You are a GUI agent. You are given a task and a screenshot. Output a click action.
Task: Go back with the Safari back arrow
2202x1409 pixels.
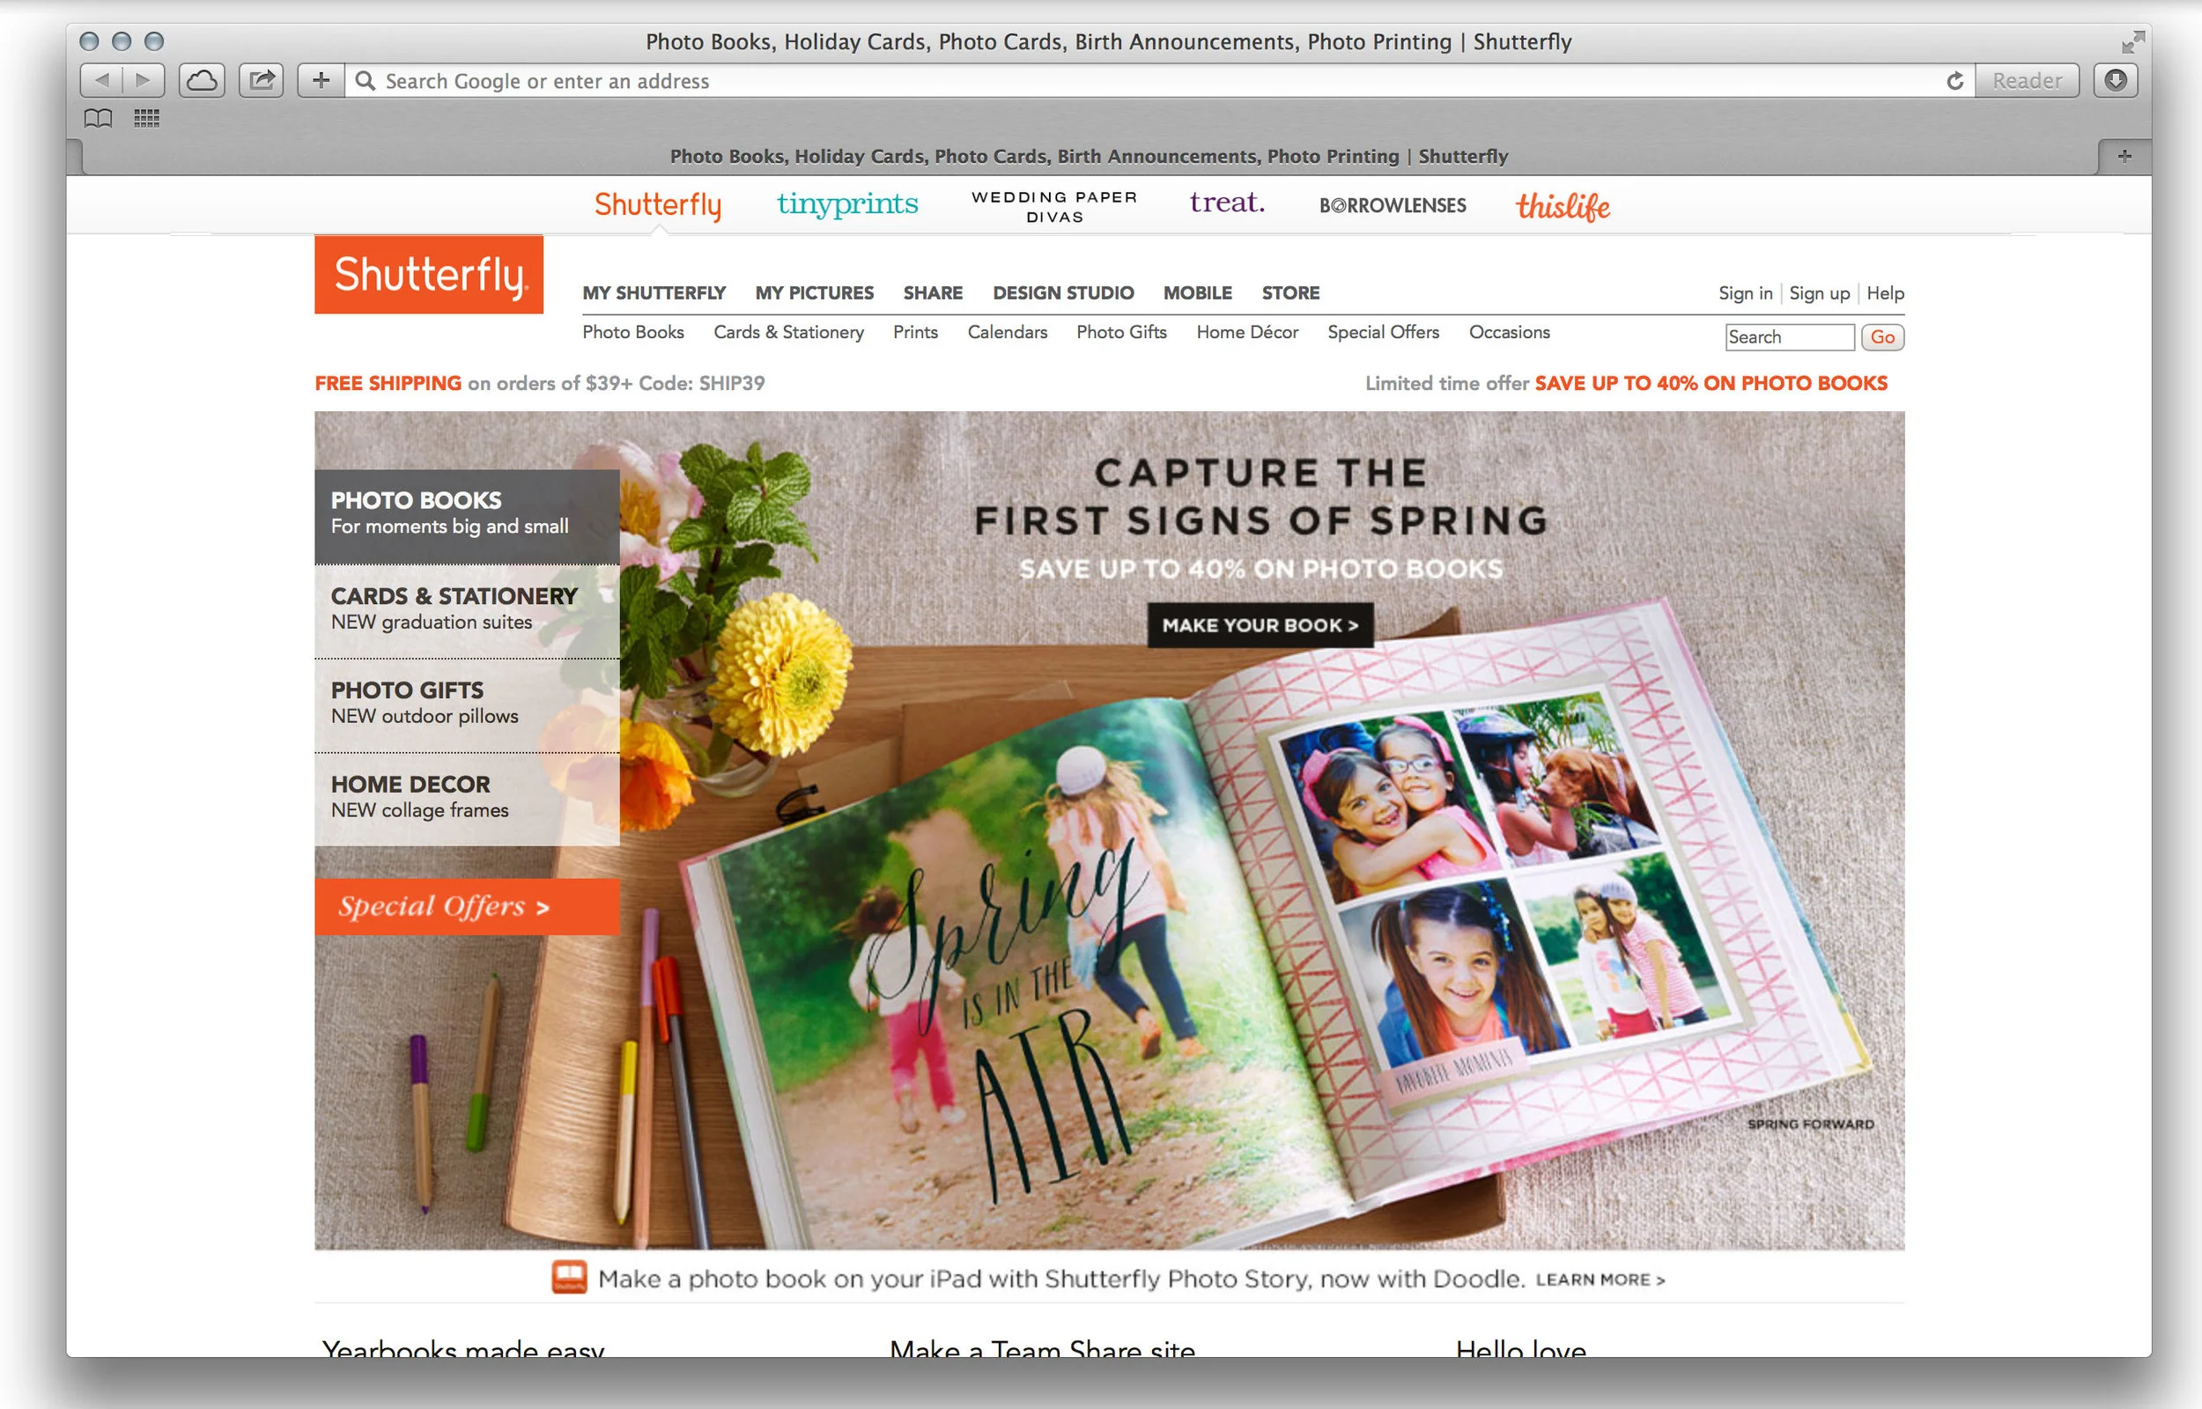pyautogui.click(x=101, y=80)
